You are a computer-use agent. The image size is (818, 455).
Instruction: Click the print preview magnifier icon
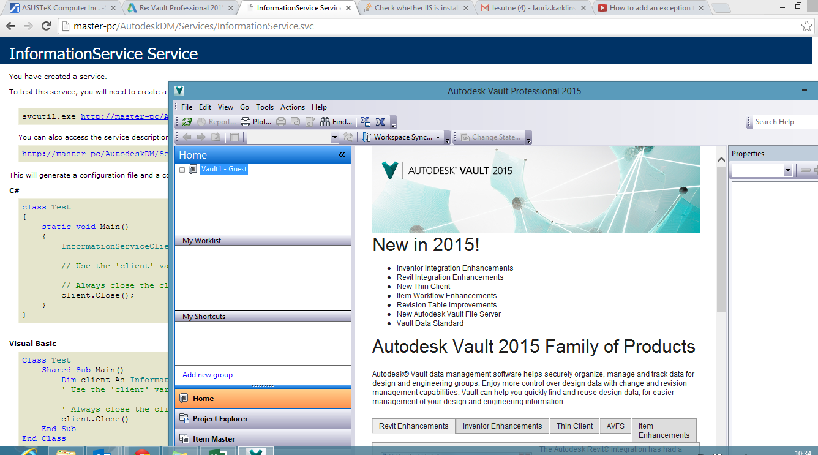click(x=295, y=122)
